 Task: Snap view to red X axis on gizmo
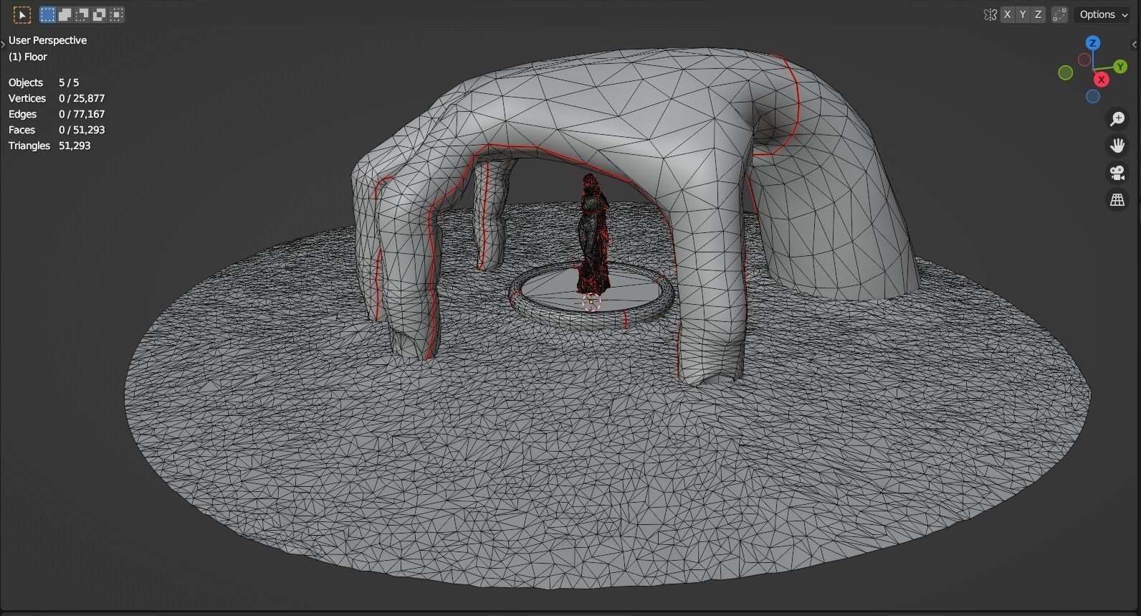[1102, 80]
